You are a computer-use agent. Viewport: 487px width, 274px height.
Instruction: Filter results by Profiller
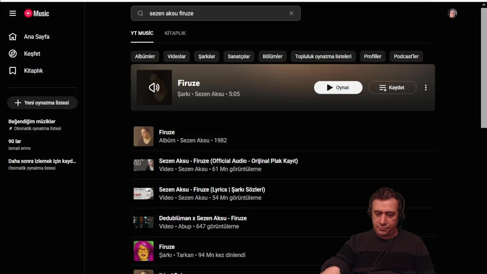tap(372, 56)
